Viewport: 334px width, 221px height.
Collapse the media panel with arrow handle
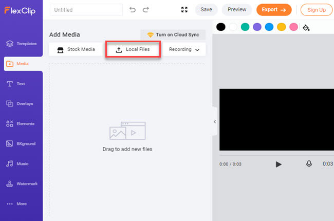[x=215, y=122]
